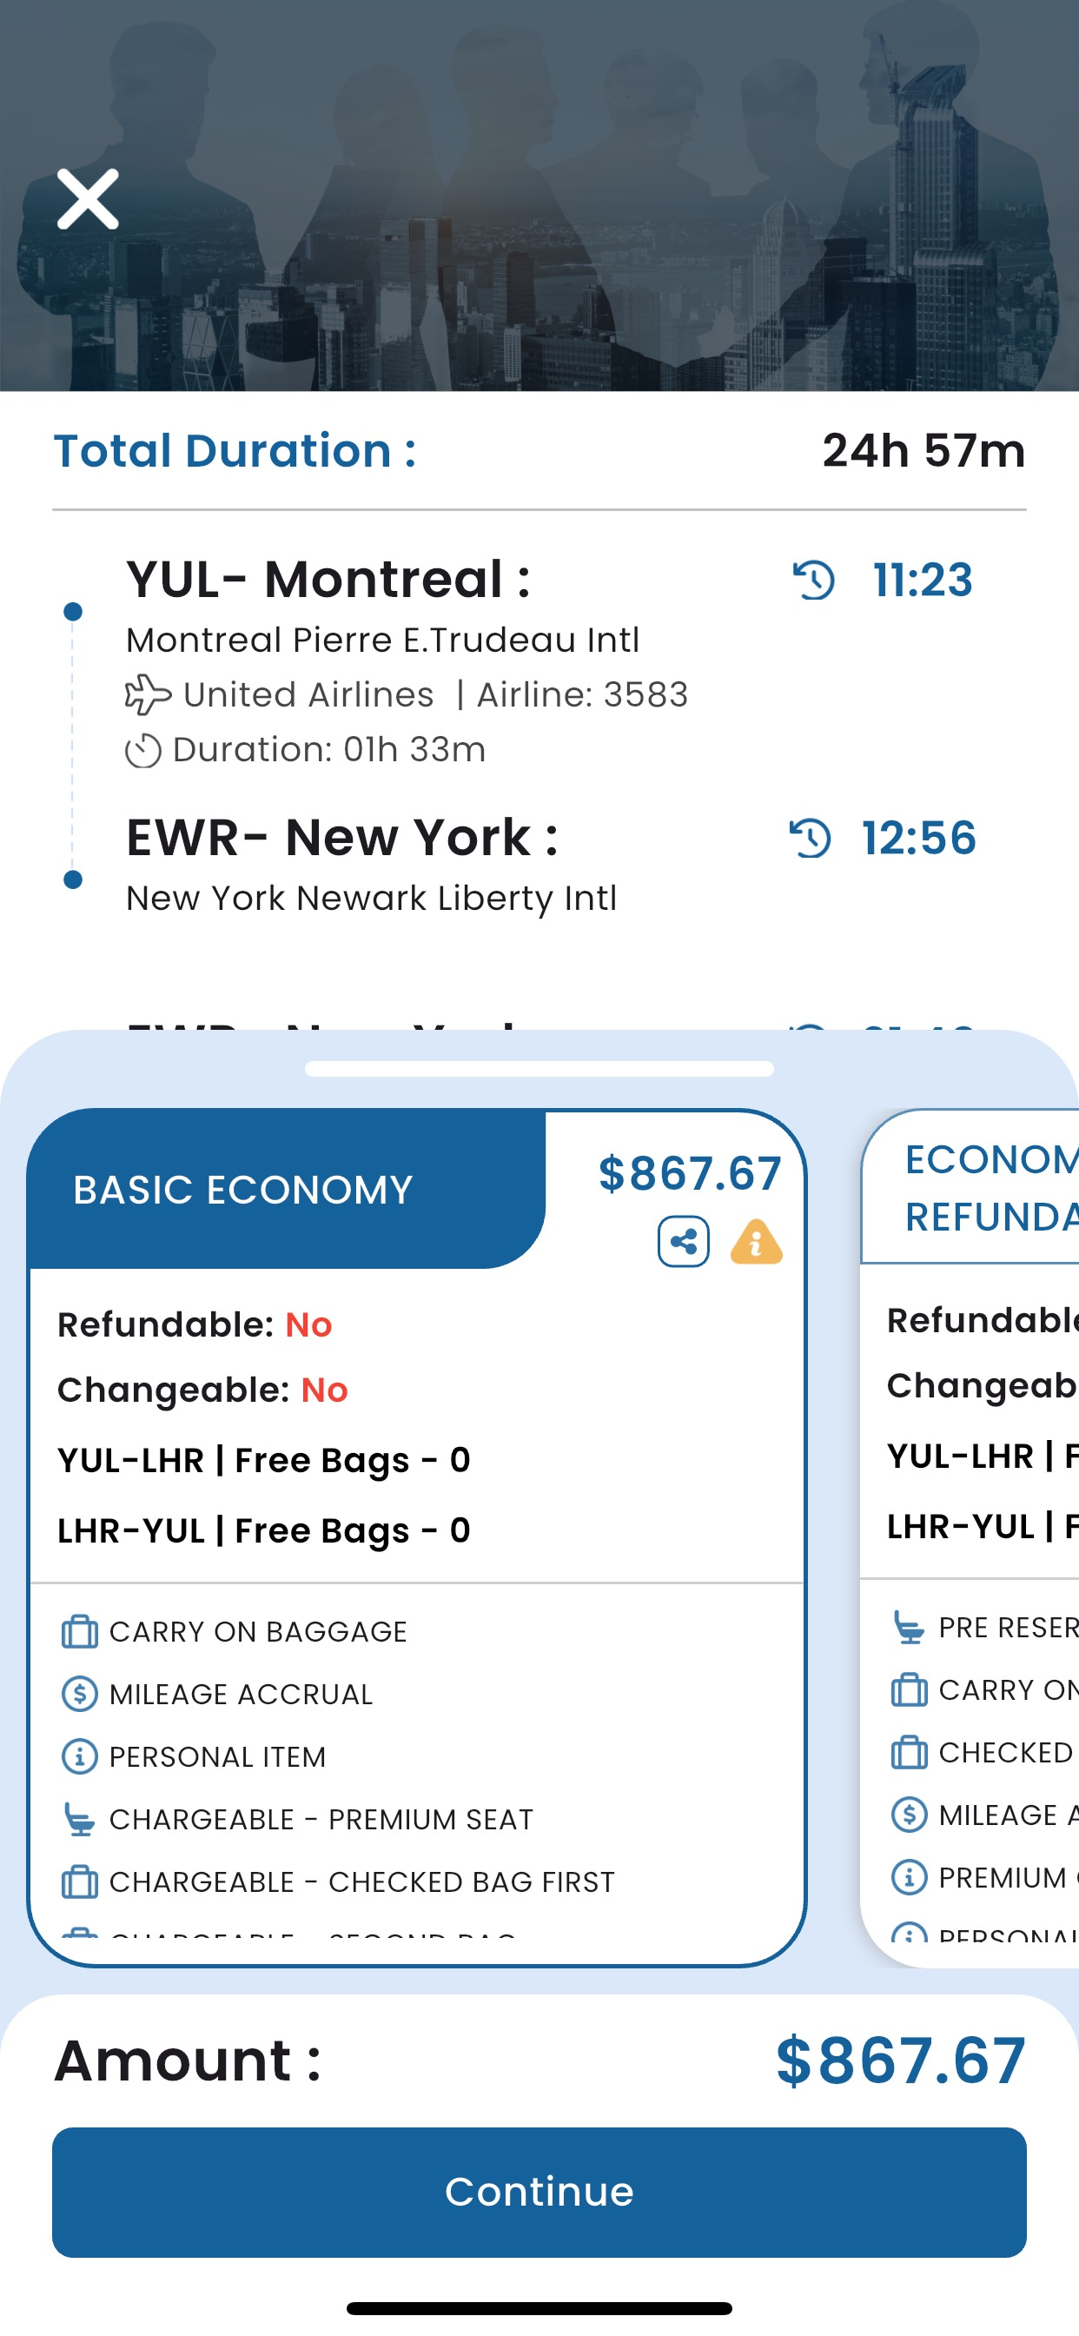The image size is (1079, 2336).
Task: Select the Basic Economy fare header
Action: pos(287,1189)
